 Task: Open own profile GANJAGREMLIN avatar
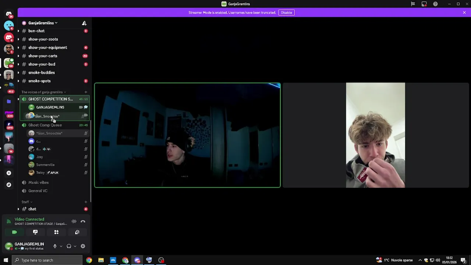point(9,246)
